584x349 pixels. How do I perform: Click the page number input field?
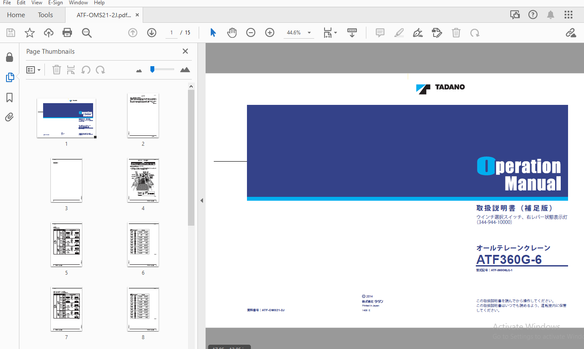pos(172,33)
